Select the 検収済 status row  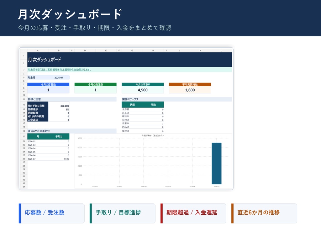pyautogui.click(x=143, y=131)
